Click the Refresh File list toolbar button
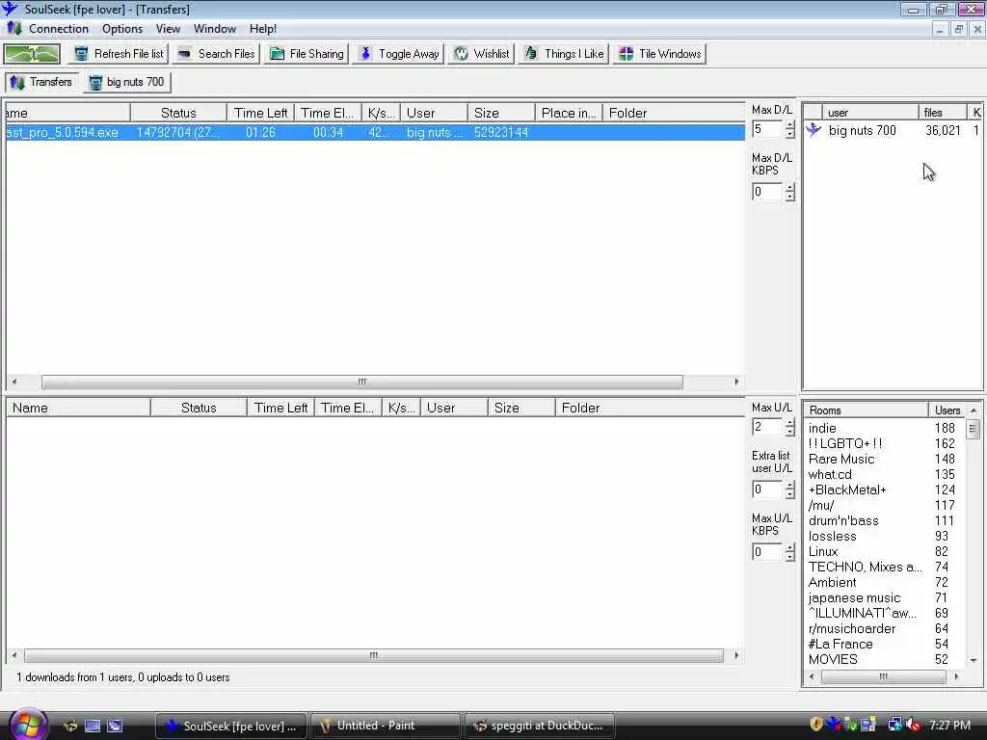Image resolution: width=987 pixels, height=740 pixels. [119, 54]
